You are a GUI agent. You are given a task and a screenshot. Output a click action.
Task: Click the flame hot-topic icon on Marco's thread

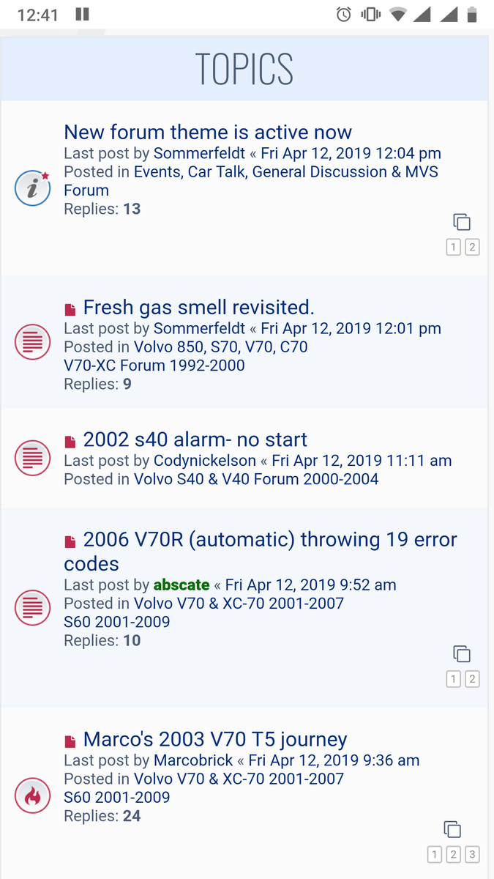click(x=32, y=795)
